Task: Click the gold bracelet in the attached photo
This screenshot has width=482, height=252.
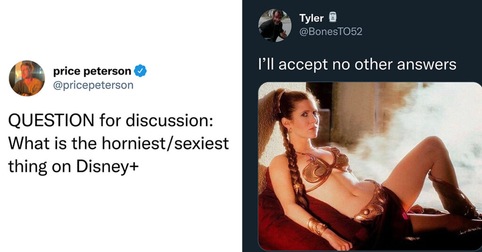Action: click(x=317, y=227)
